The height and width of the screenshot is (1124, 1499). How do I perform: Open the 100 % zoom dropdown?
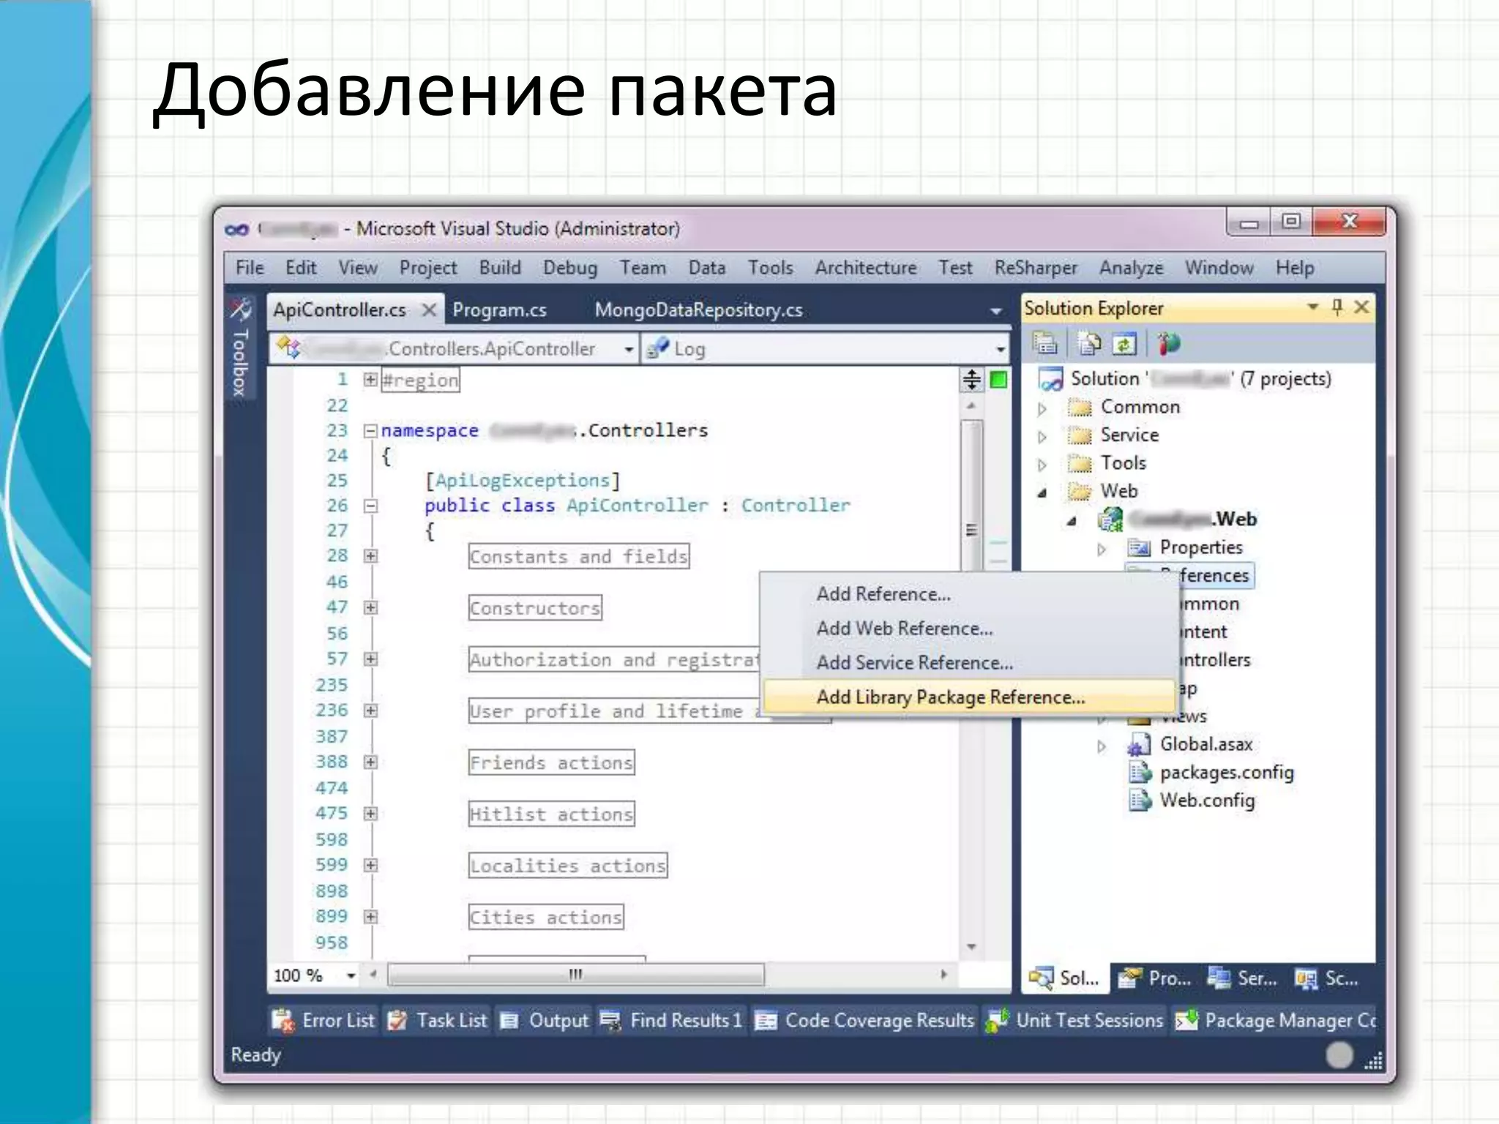click(x=351, y=975)
